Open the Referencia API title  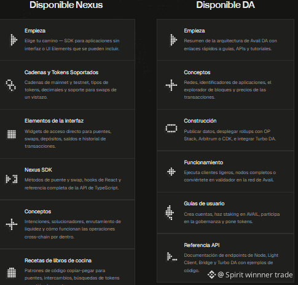(202, 245)
